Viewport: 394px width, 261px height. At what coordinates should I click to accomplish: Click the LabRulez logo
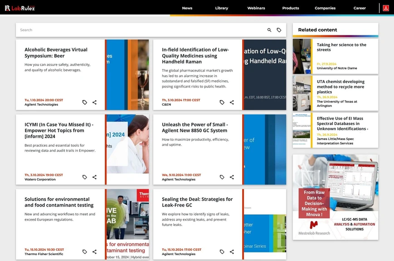click(x=20, y=8)
